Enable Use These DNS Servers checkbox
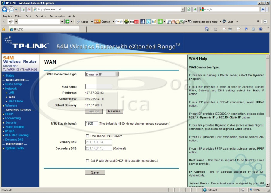Screen dimensions: 271x193 point(87,136)
